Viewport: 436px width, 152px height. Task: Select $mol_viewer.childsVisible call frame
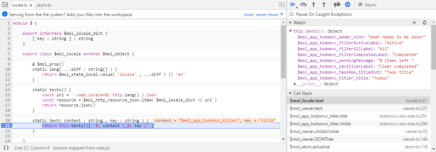(359, 131)
